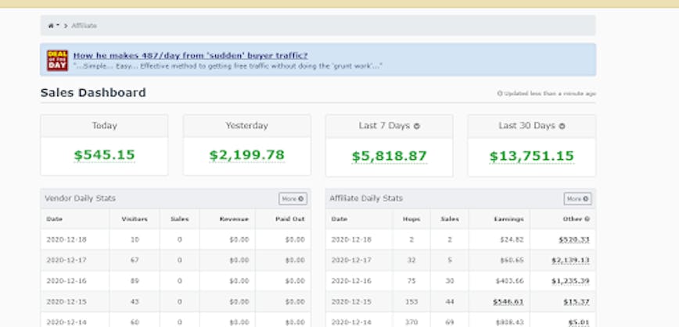Screen dimensions: 679x327
Task: Click Visitors column header in Vendor table
Action: [135, 219]
